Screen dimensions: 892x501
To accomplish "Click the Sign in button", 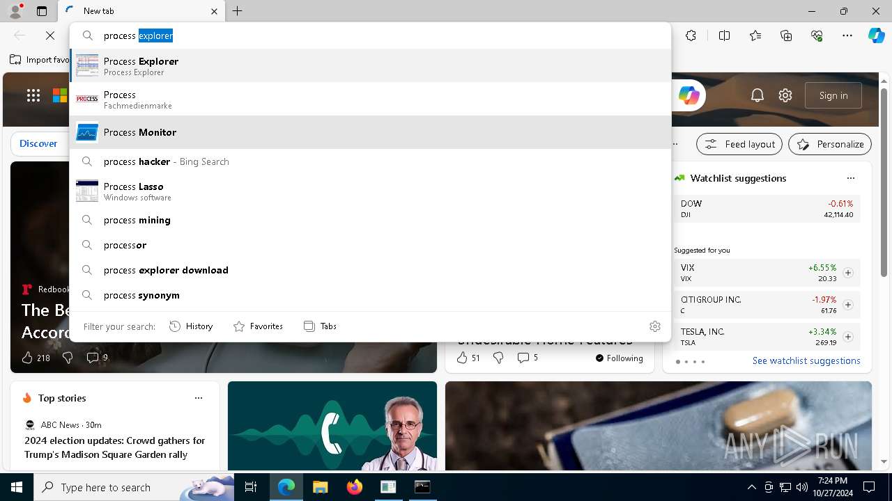I will [x=833, y=95].
